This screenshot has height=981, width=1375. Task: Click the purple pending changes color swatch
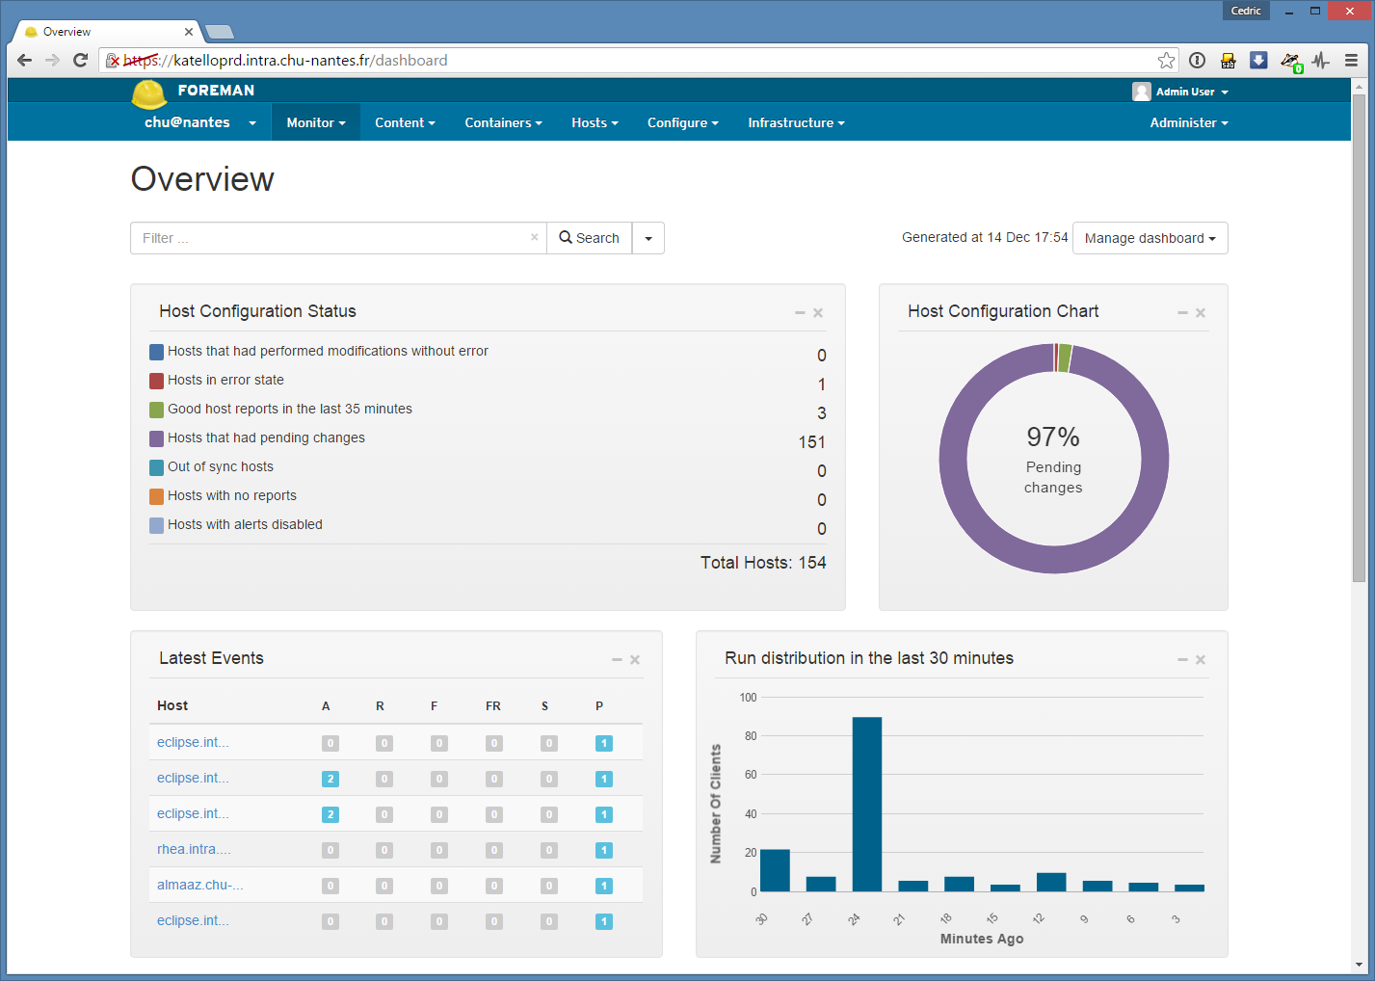(x=156, y=438)
